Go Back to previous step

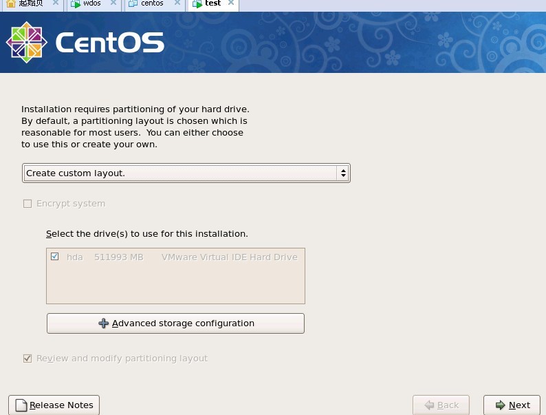441,405
